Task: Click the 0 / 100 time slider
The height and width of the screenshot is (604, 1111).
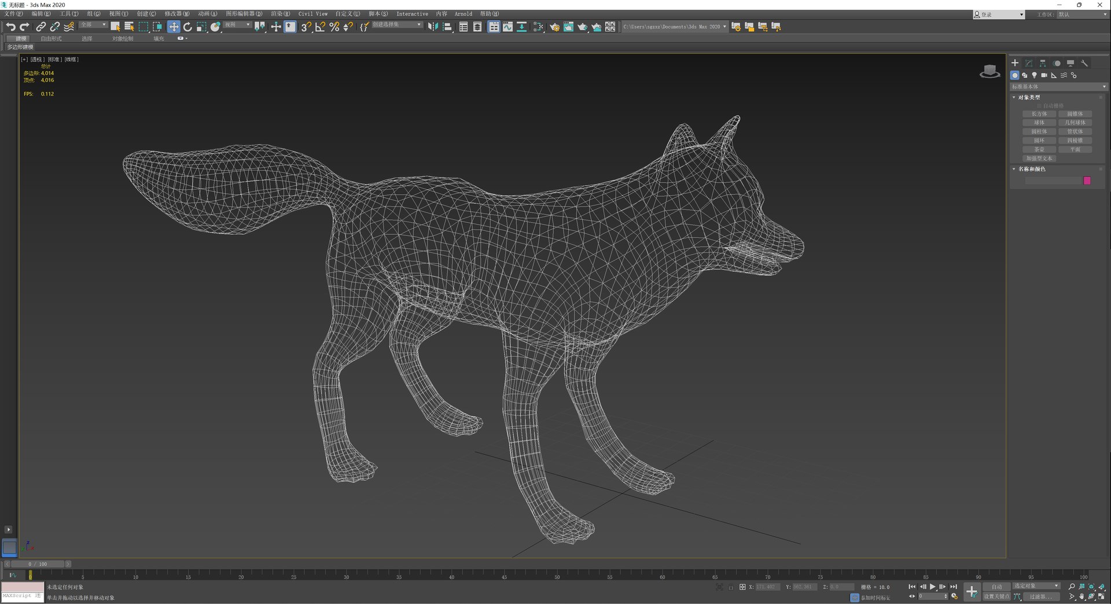Action: 38,564
